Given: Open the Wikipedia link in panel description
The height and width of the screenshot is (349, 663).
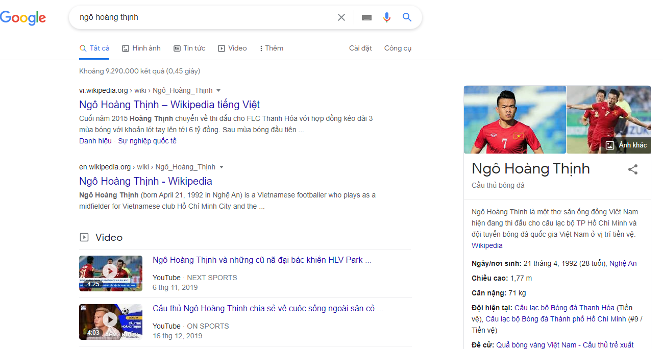Looking at the screenshot, I should (x=487, y=245).
